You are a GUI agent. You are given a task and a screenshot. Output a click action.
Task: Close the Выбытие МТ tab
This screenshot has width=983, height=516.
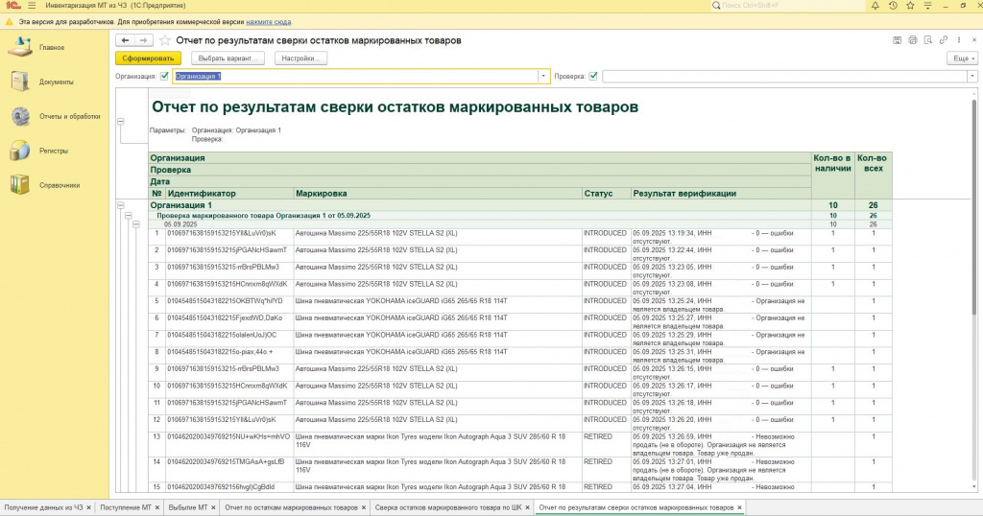[214, 508]
